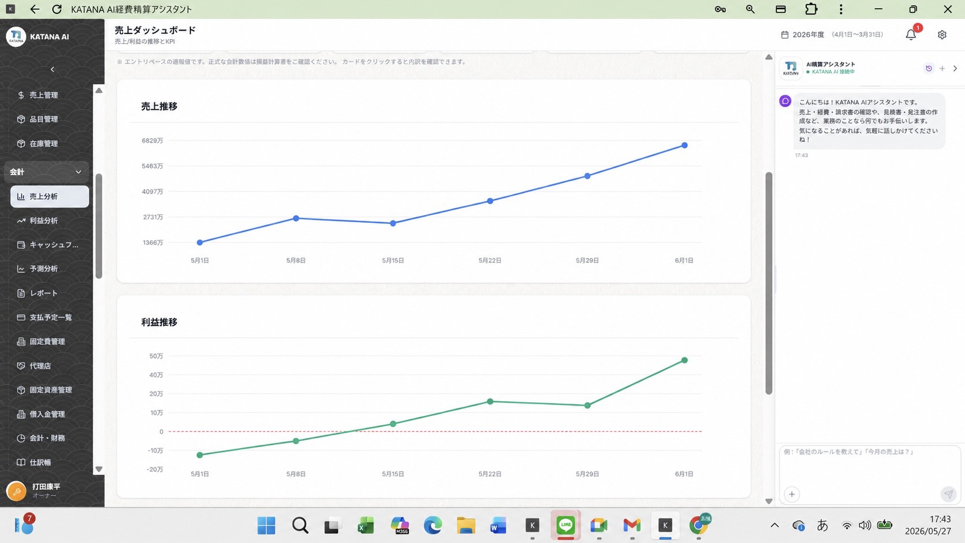
Task: Open chat history icon in assistant header
Action: (x=929, y=68)
